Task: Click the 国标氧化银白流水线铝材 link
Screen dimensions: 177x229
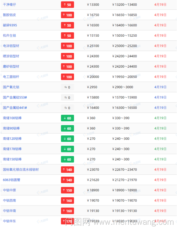Action: [x=21, y=169]
